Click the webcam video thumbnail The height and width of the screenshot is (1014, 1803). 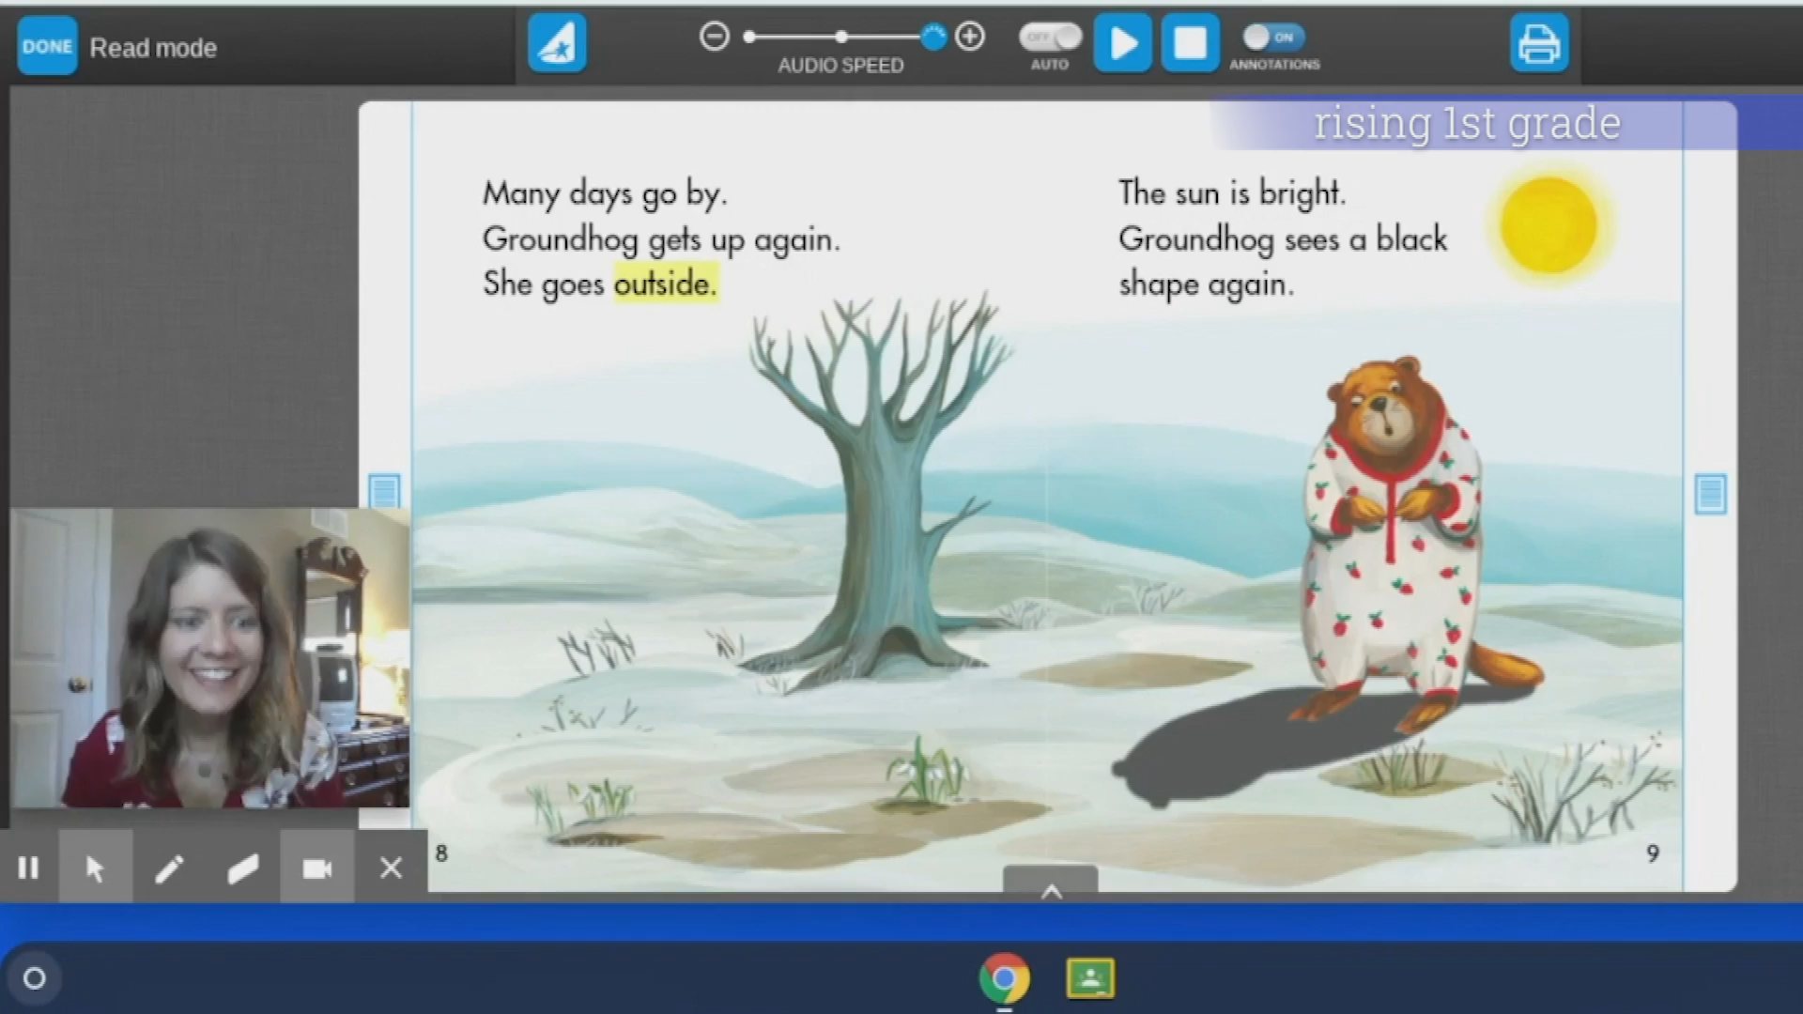click(210, 657)
